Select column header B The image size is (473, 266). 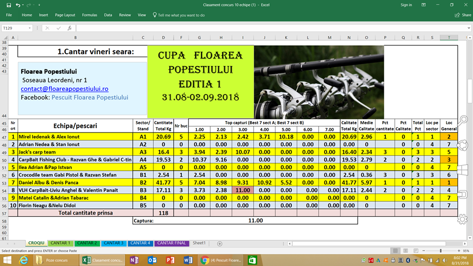pos(75,38)
